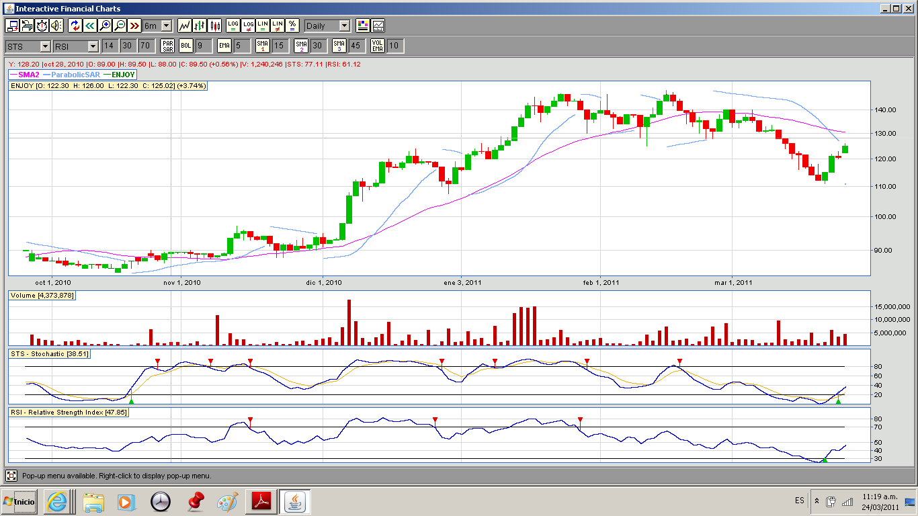This screenshot has width=918, height=516.
Task: Click the percent scale icon
Action: coord(292,26)
